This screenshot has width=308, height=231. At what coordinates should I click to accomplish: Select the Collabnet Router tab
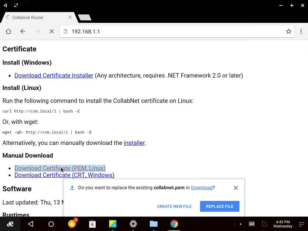[39, 17]
